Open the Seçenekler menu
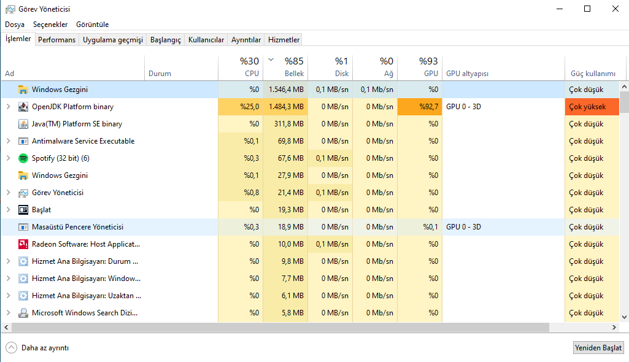Screen dimensions: 629x362 tap(50, 25)
